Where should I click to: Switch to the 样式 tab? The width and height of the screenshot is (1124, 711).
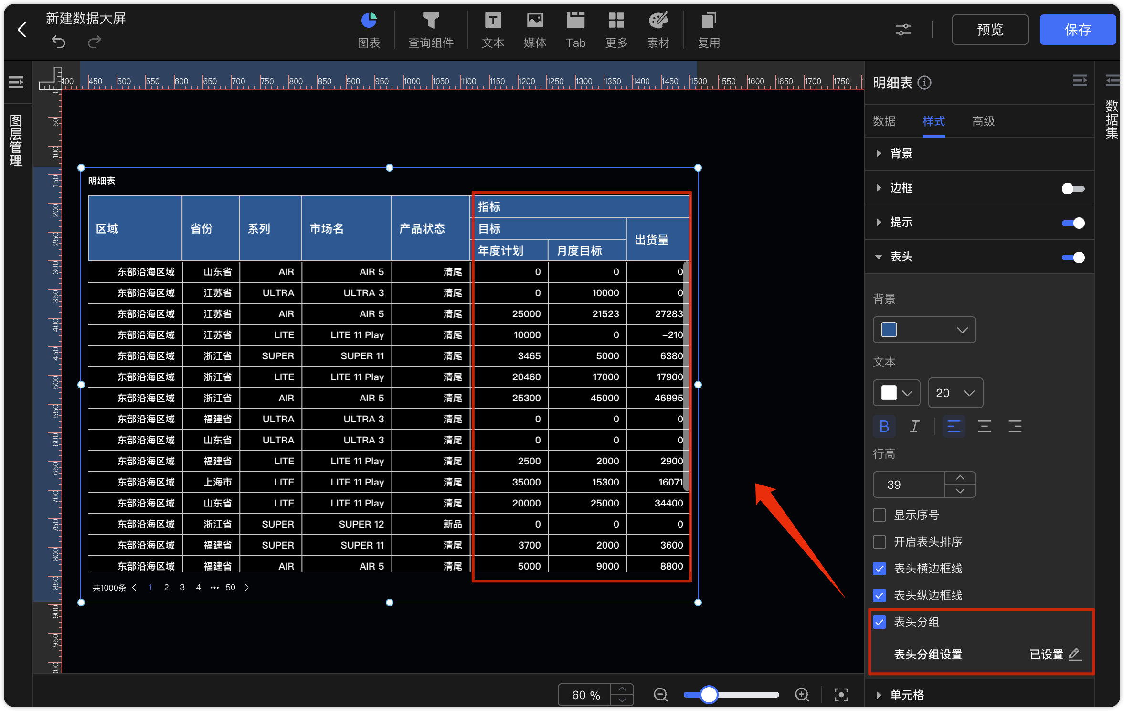click(933, 121)
